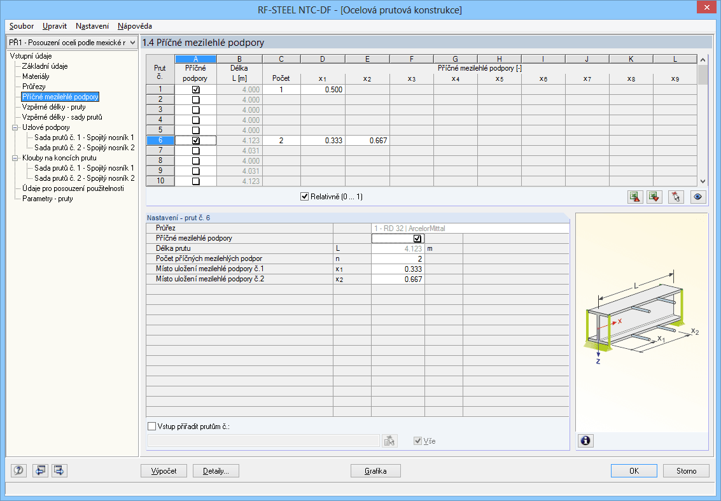Go to previous table with arrow icon
Image resolution: width=721 pixels, height=501 pixels.
[x=41, y=470]
